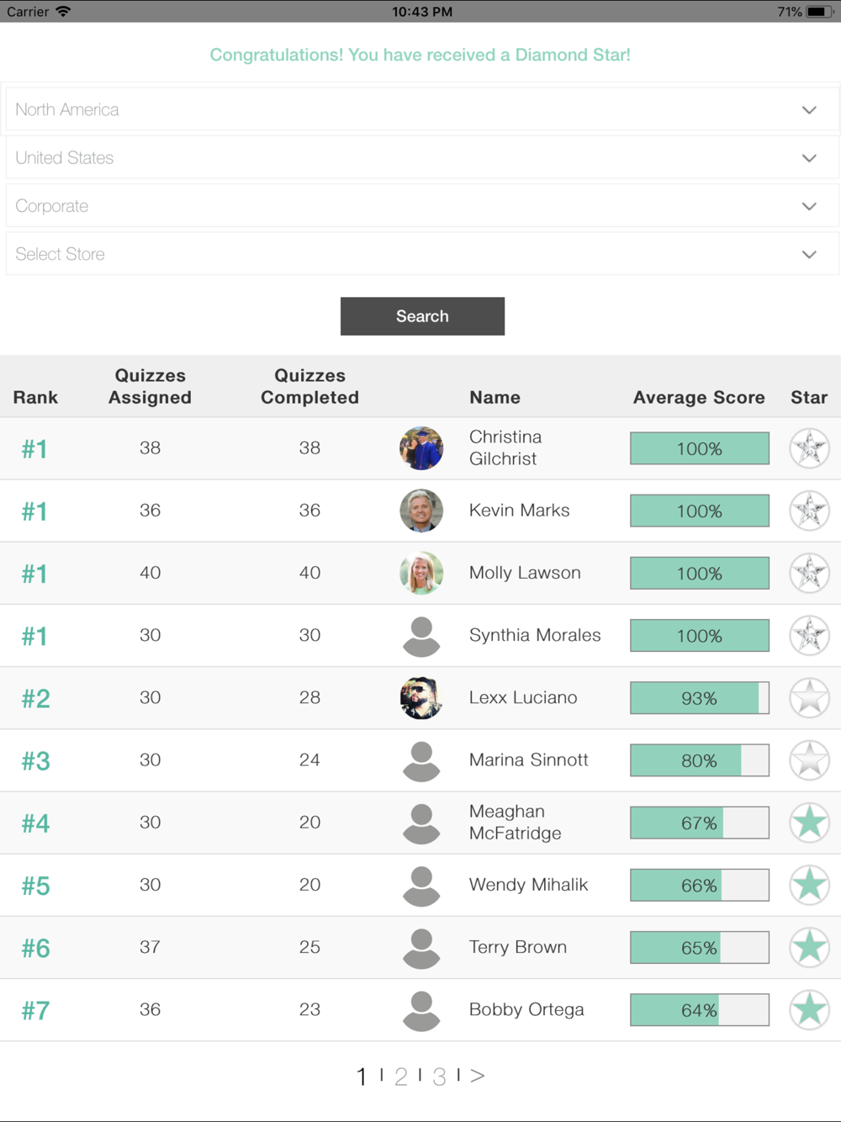
Task: Open the Select Store dropdown
Action: pyautogui.click(x=422, y=253)
